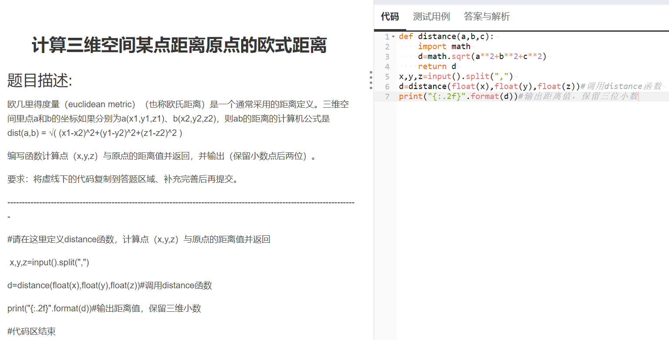Click the 'import math' code line
669x340 pixels.
point(444,46)
